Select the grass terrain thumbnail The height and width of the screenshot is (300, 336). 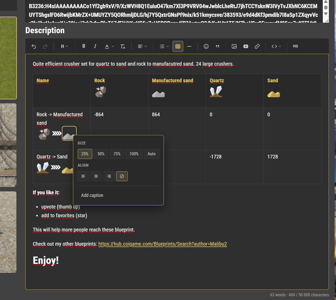(x=8, y=58)
